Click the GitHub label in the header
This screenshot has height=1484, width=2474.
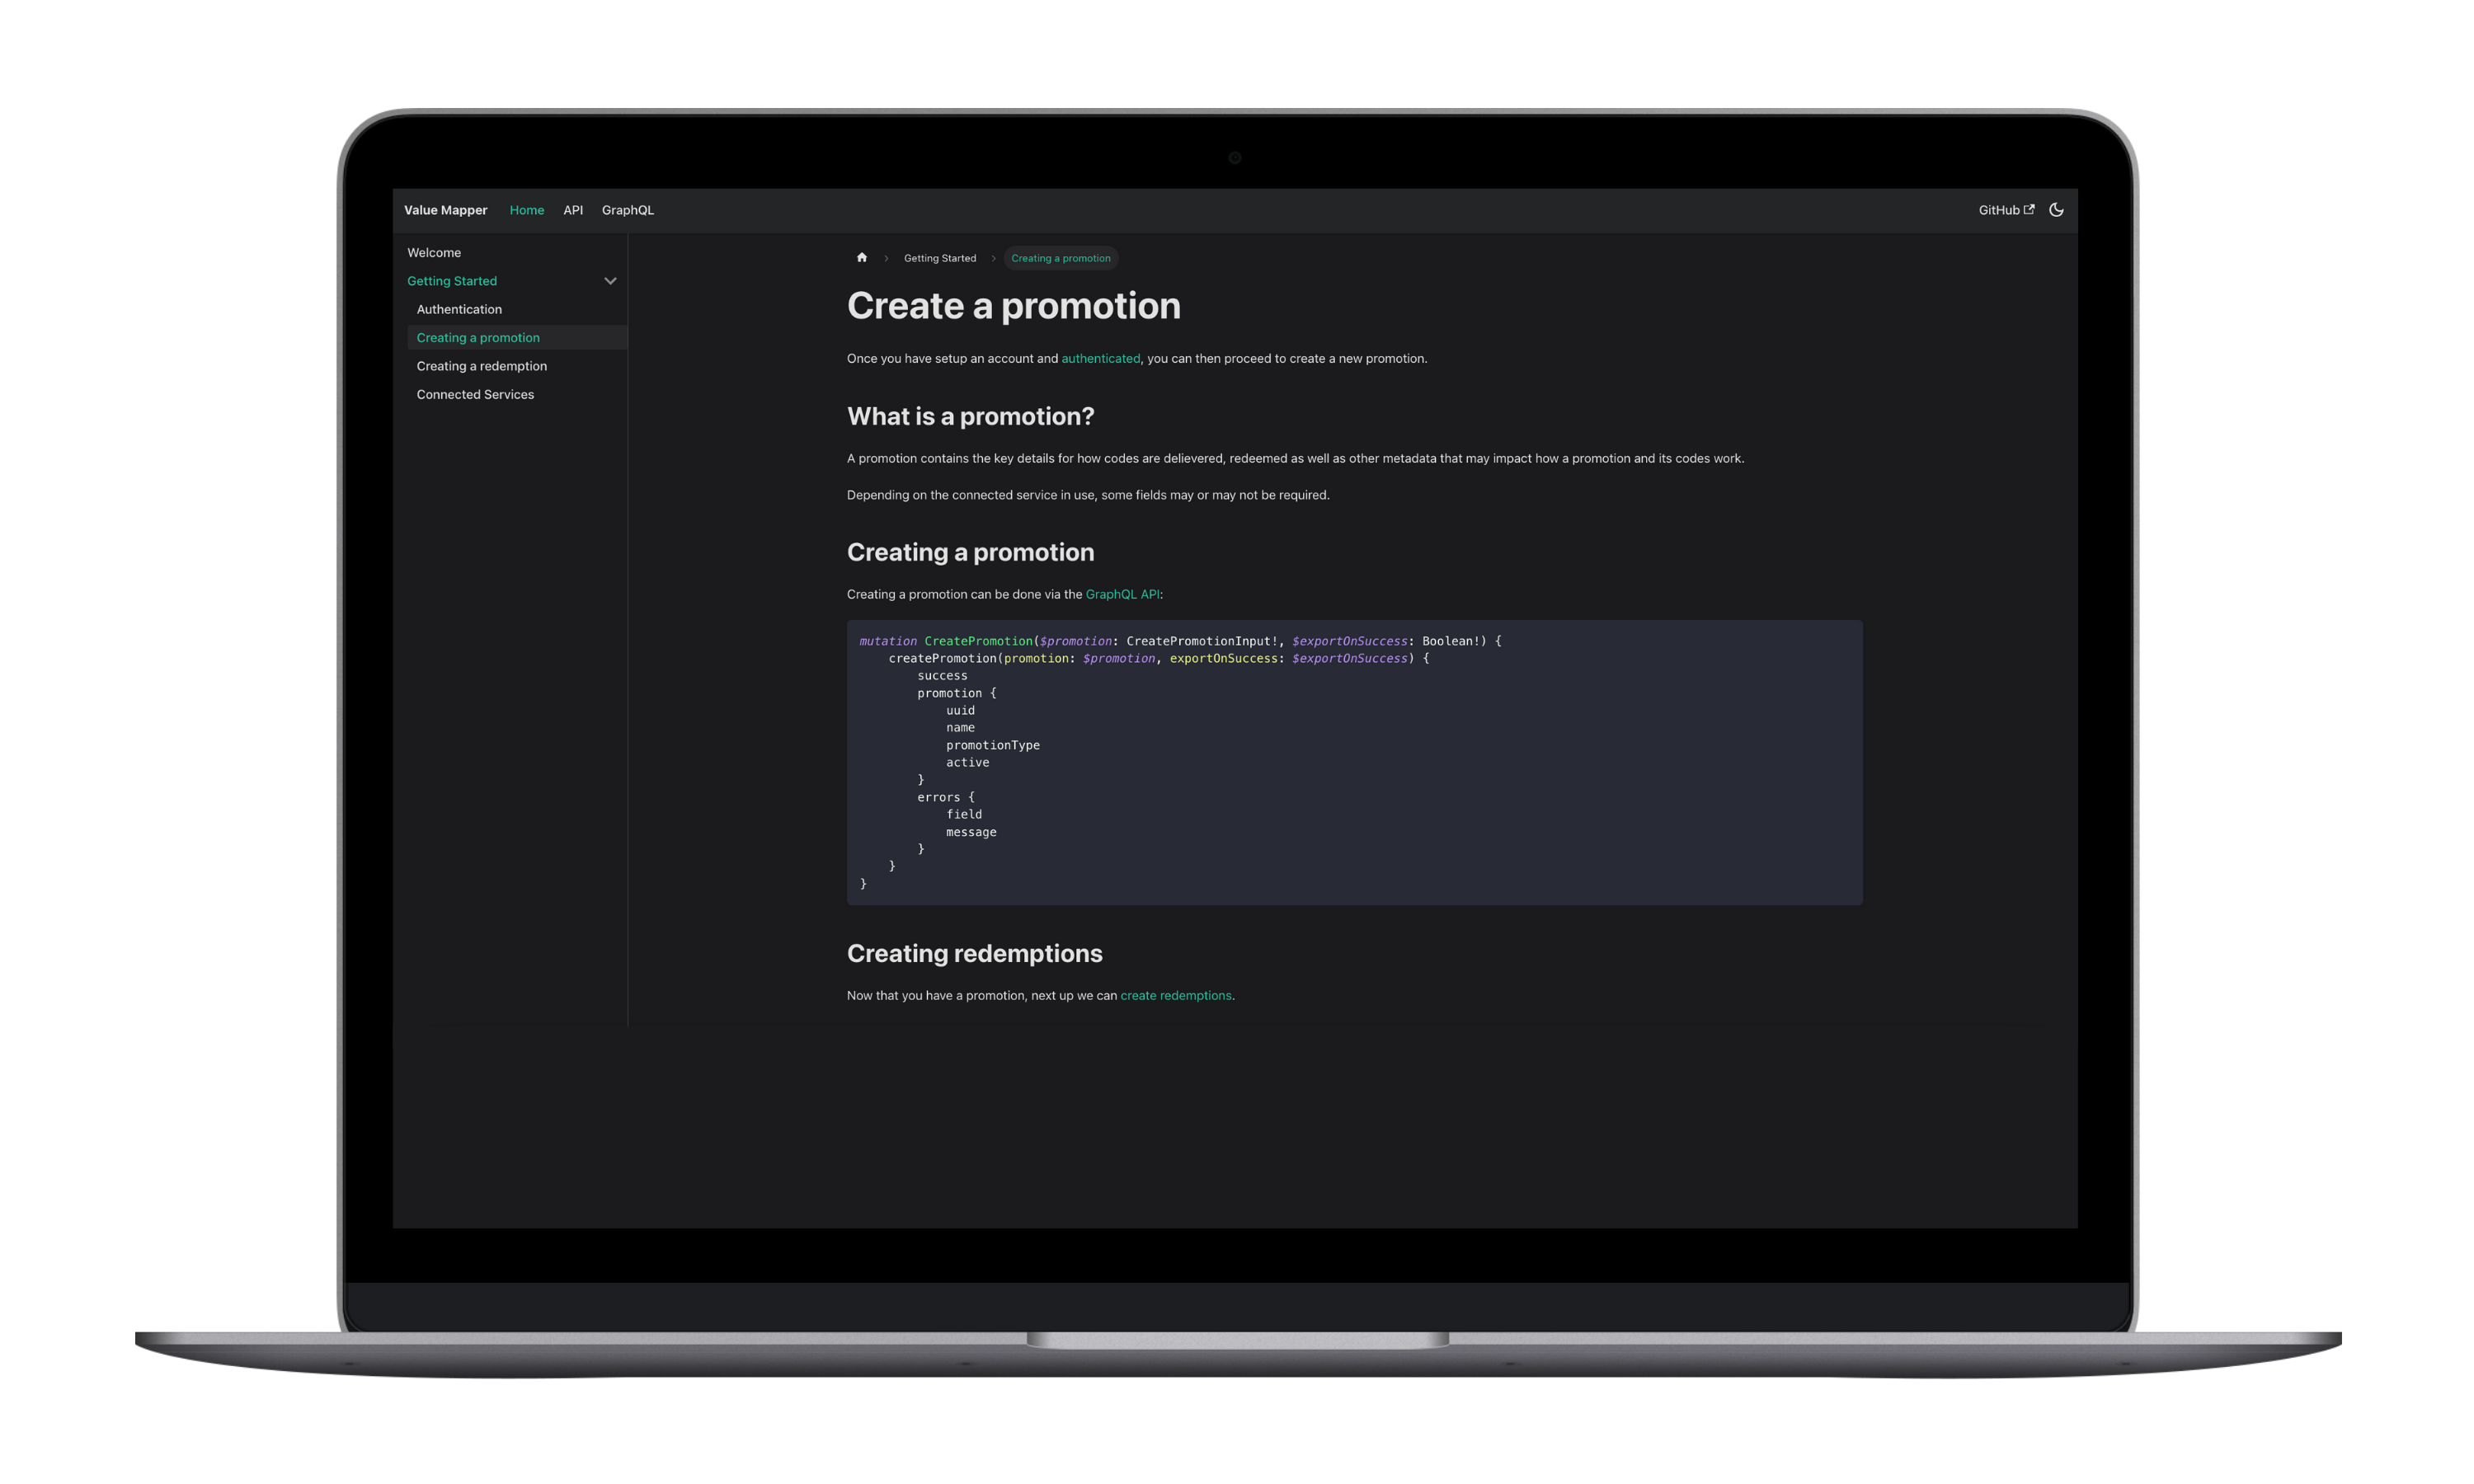2000,210
